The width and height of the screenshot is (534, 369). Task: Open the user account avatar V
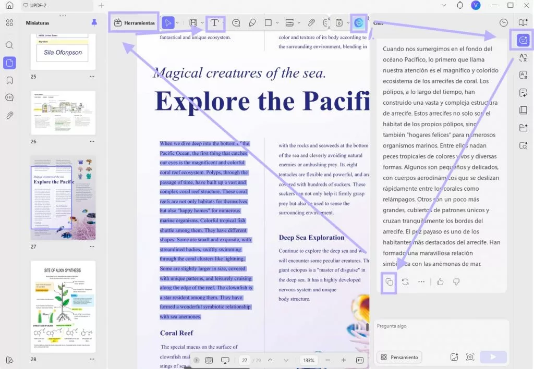[x=476, y=5]
